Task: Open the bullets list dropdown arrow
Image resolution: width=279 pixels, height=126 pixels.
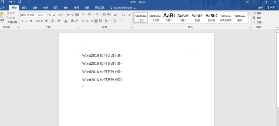Action: [x=86, y=15]
